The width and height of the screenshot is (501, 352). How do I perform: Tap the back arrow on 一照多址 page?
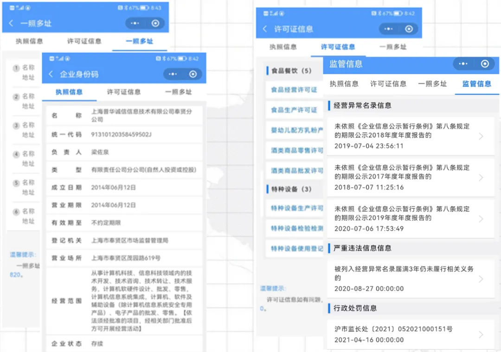pos(11,23)
